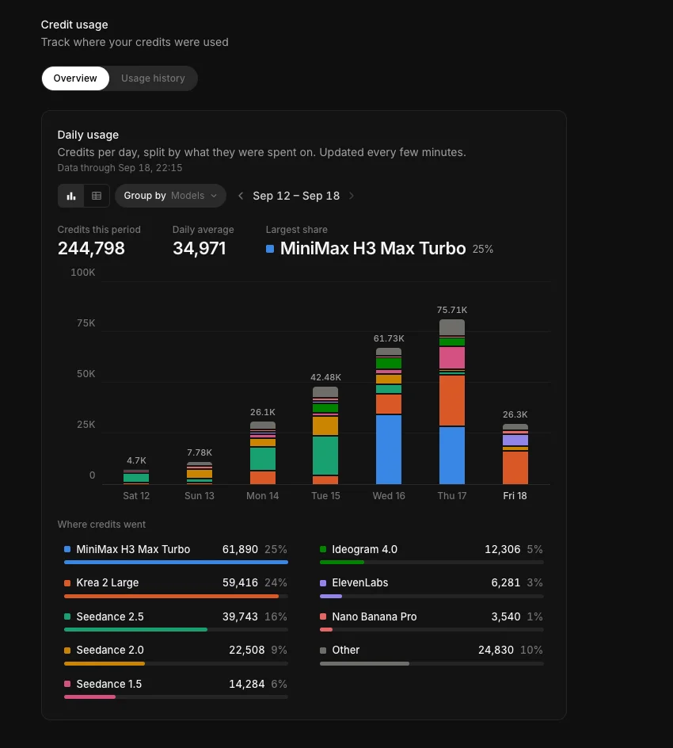The width and height of the screenshot is (673, 748).
Task: Click the Mon 14 bar
Action: coord(263,452)
